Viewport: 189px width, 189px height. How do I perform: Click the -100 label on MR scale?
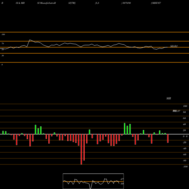click(185, 167)
